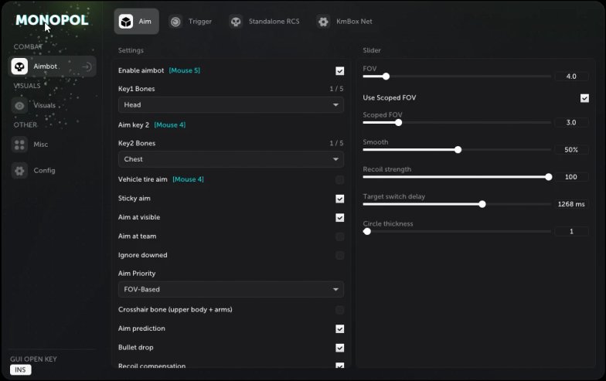Image resolution: width=606 pixels, height=381 pixels.
Task: Open the Aim Priority FOV-Based dropdown
Action: tap(231, 289)
